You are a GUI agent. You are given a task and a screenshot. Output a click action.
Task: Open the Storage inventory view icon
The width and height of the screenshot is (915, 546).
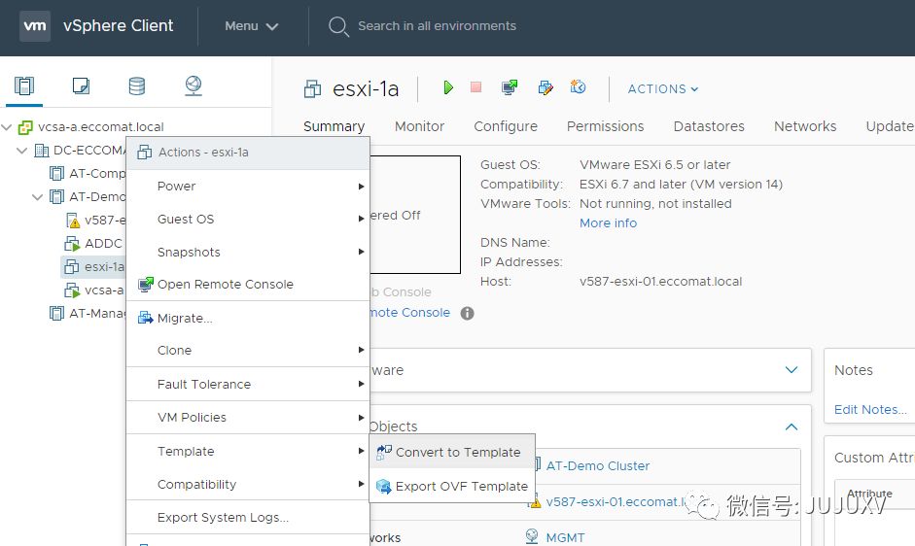click(x=137, y=86)
